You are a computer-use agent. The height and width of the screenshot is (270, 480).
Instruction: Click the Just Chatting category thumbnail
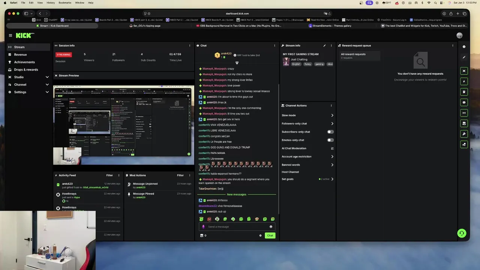286,62
